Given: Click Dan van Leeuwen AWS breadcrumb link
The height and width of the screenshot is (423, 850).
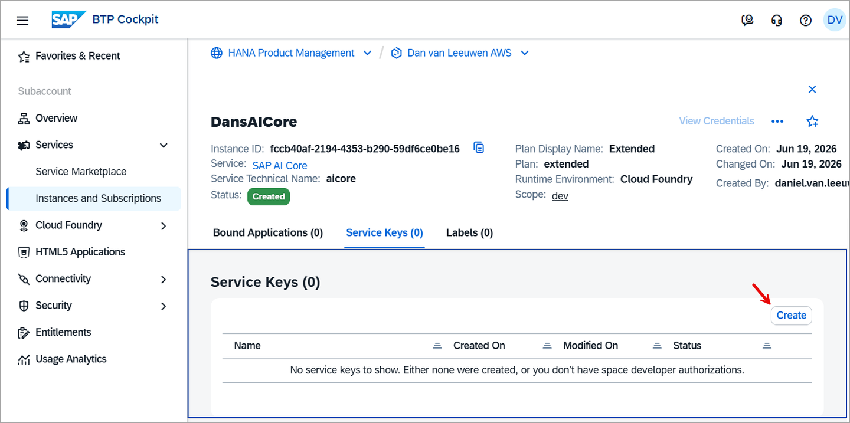Looking at the screenshot, I should [x=460, y=53].
